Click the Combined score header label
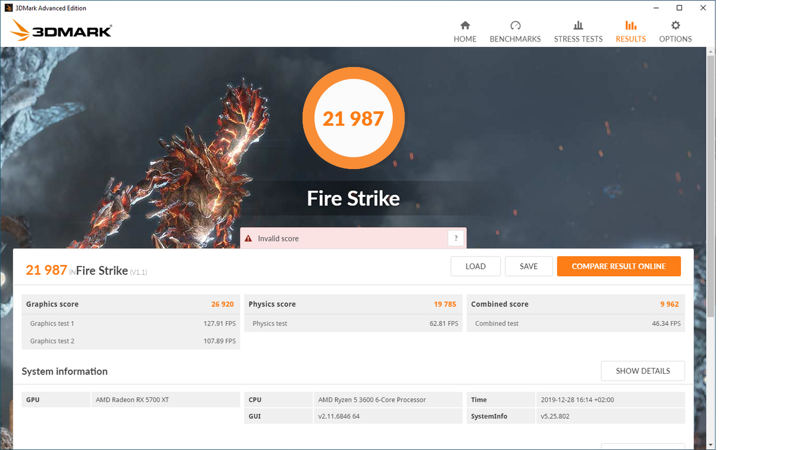The height and width of the screenshot is (450, 793). tap(499, 304)
